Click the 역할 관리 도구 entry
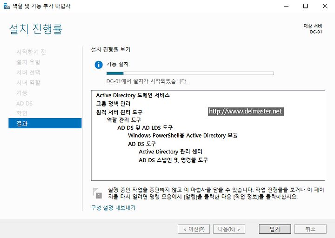The width and height of the screenshot is (335, 238). click(124, 120)
